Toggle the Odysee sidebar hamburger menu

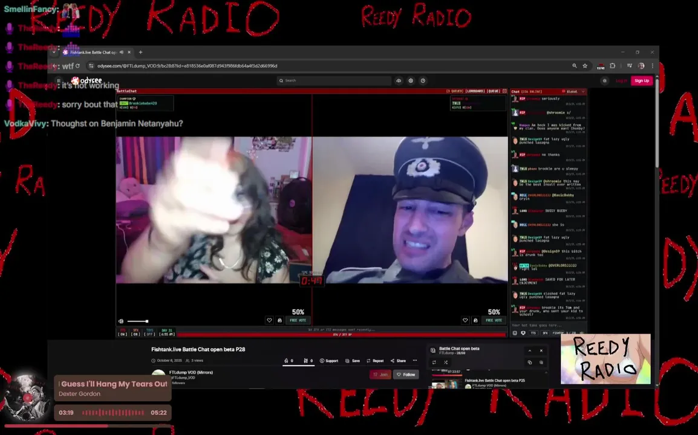click(x=58, y=80)
